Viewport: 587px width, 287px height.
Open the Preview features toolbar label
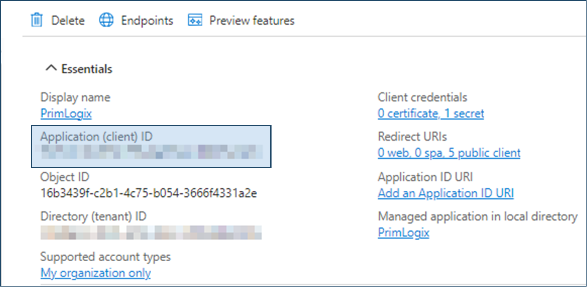252,20
